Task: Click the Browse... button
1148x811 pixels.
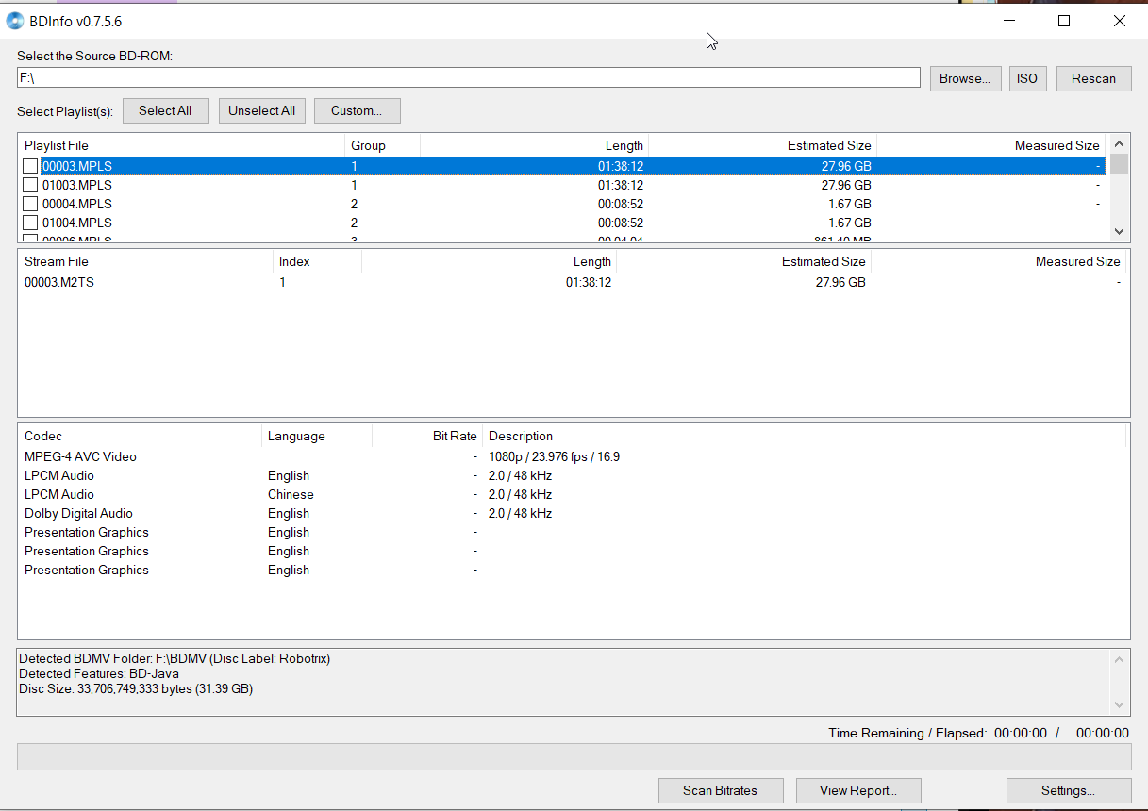Action: pos(965,78)
